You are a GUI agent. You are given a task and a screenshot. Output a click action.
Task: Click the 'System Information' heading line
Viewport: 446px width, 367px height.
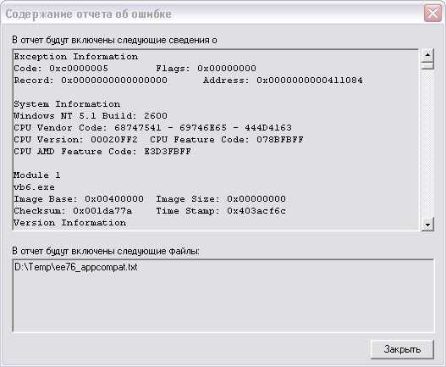[67, 104]
